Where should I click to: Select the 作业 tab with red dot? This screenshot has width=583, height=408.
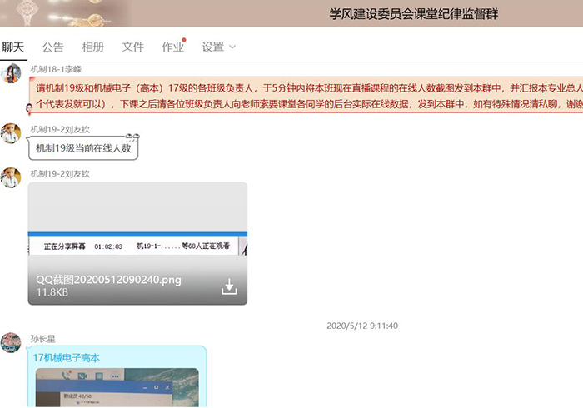coord(172,47)
